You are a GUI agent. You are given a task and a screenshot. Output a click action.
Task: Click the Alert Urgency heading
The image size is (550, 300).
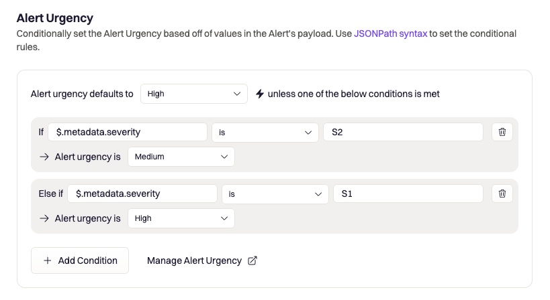pyautogui.click(x=55, y=18)
